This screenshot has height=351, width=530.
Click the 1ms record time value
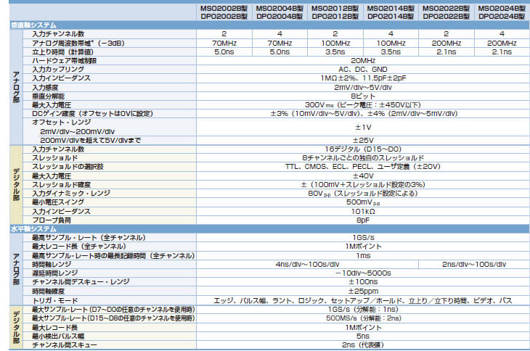point(363,255)
